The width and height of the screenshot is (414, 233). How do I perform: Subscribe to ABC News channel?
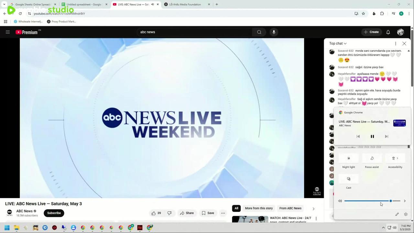[x=54, y=213]
